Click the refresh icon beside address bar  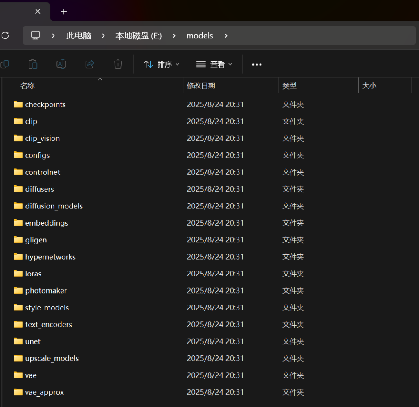5,36
